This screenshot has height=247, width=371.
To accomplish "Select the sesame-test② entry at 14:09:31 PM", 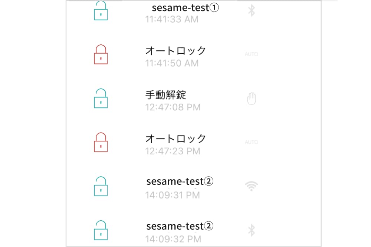I will click(180, 182).
